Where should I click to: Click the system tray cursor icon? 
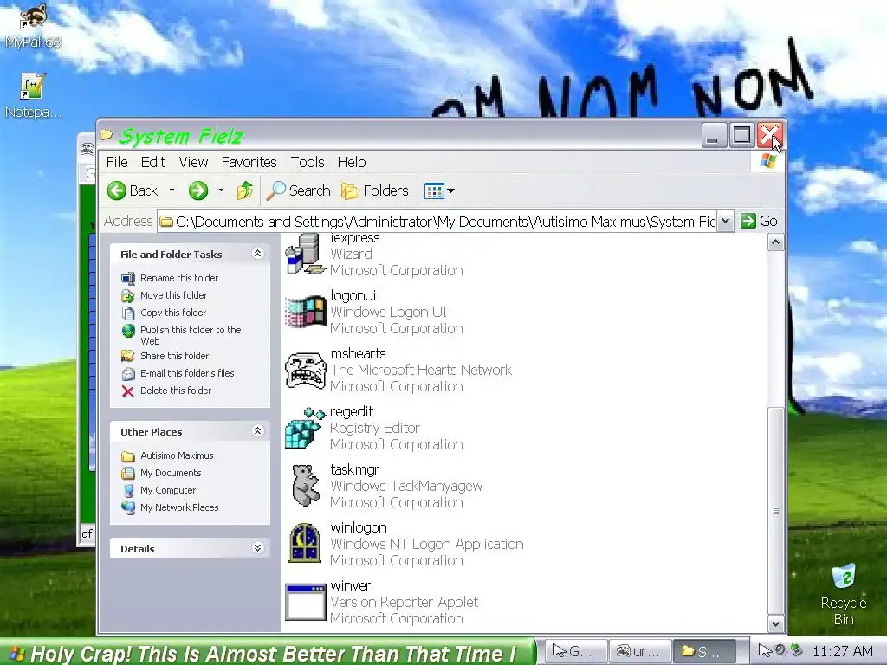[x=764, y=651]
